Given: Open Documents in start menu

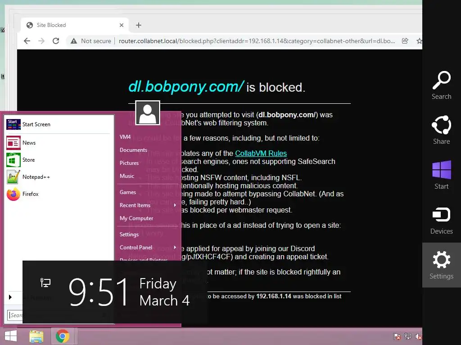Looking at the screenshot, I should [133, 150].
